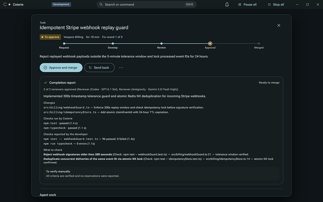Click the Ready to merge status text
Image resolution: width=323 pixels, height=202 pixels.
(269, 83)
